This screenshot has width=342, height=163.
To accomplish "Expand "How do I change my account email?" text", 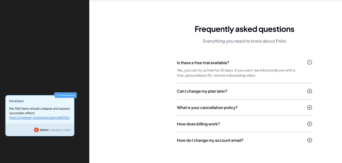I will [210, 140].
